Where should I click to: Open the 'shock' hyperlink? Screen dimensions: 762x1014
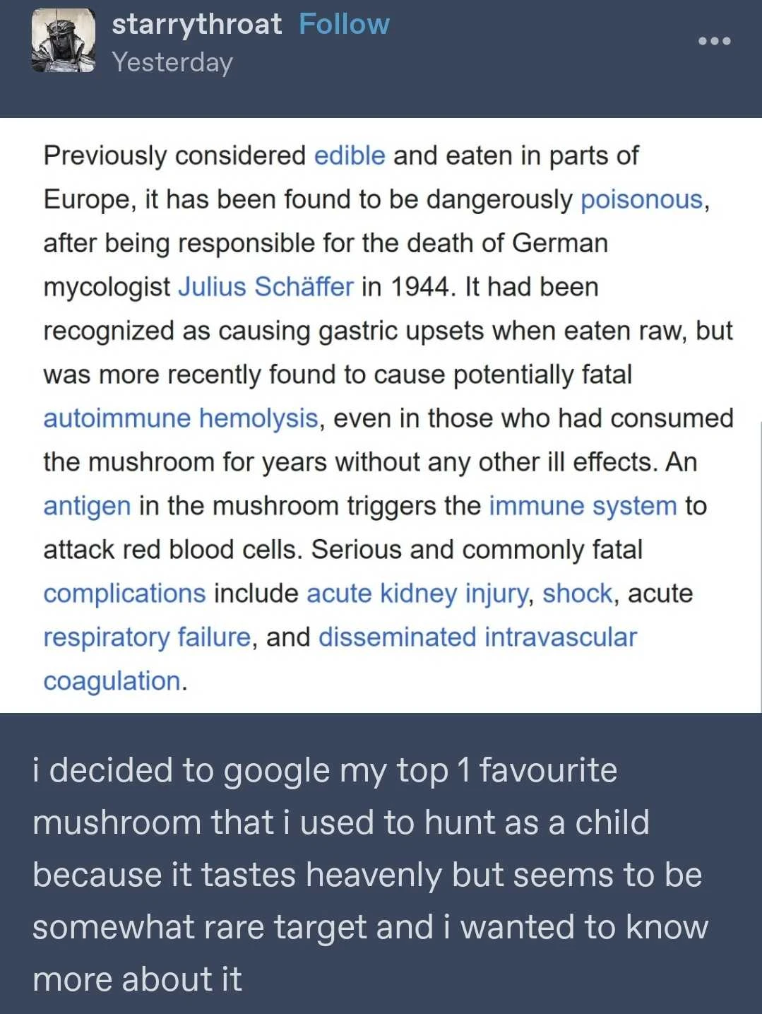point(577,594)
